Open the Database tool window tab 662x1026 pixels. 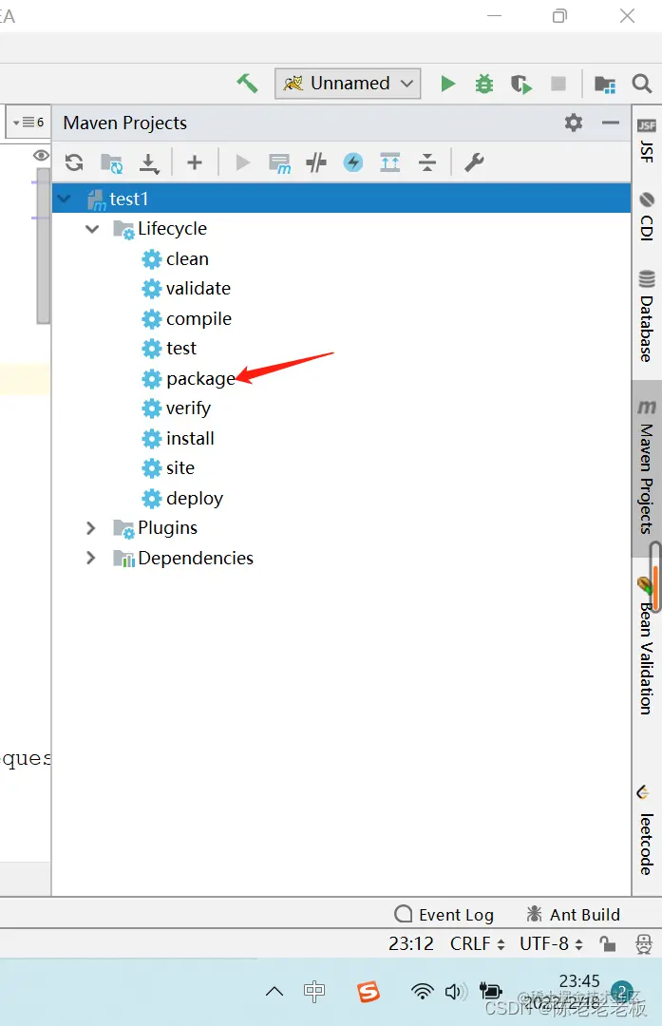(646, 315)
